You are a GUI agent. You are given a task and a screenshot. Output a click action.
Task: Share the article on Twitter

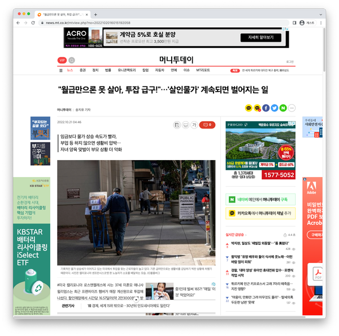pyautogui.click(x=275, y=108)
